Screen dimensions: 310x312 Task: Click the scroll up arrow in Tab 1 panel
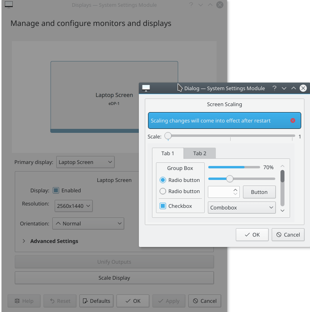pos(282,166)
